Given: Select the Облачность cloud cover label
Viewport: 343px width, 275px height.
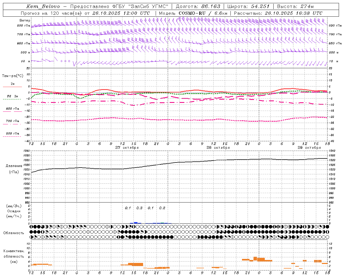Looking at the screenshot, I should [x=14, y=233].
